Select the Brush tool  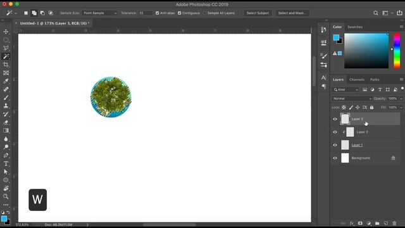click(6, 98)
